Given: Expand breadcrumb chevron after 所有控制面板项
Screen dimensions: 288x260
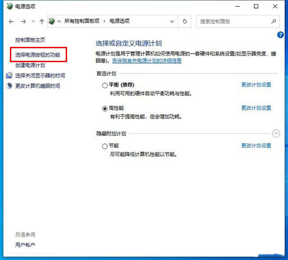Looking at the screenshot, I should point(104,21).
